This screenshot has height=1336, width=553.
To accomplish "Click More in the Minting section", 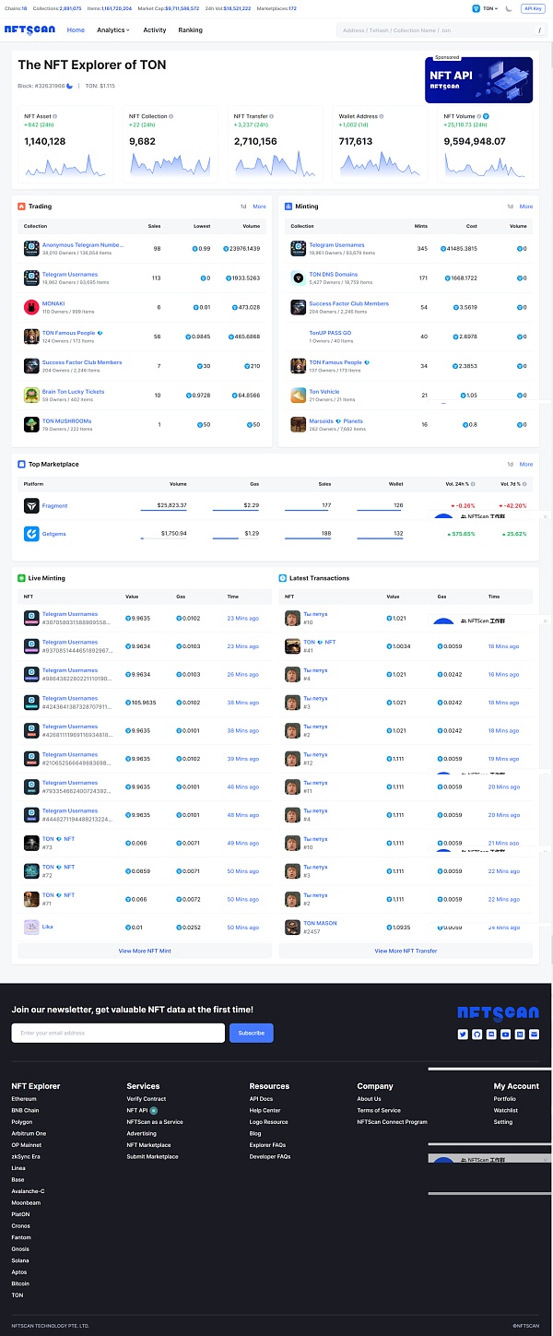I will [526, 207].
